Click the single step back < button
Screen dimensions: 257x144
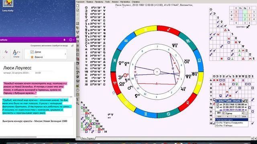point(228,116)
